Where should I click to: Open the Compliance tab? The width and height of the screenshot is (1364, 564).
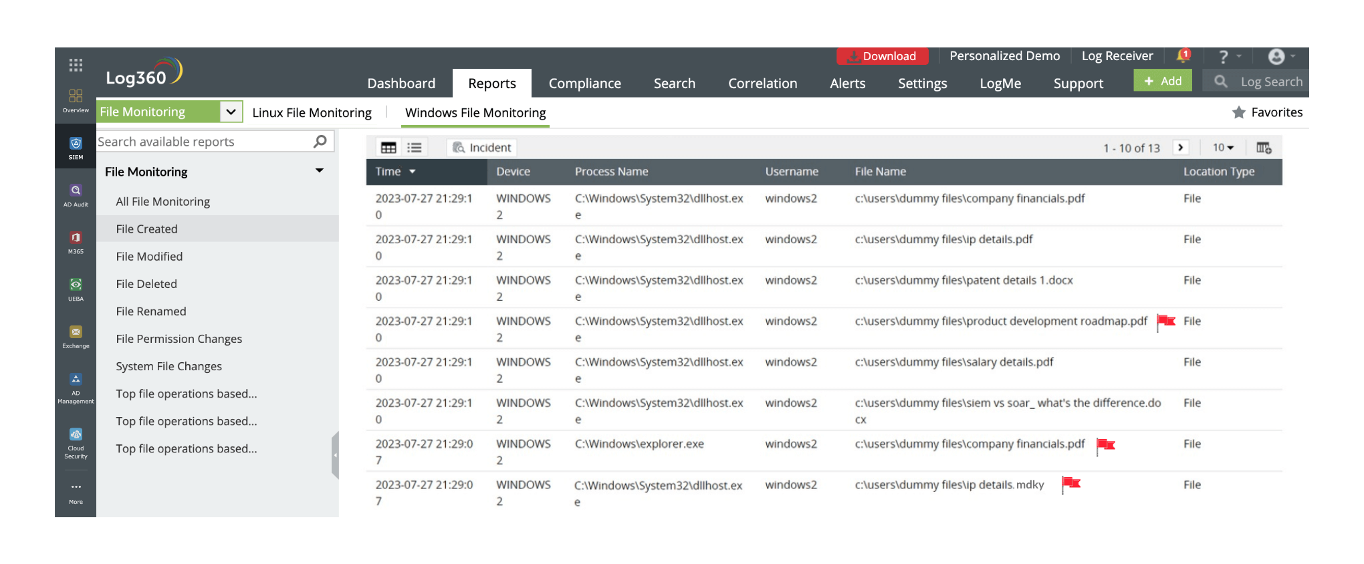point(585,84)
